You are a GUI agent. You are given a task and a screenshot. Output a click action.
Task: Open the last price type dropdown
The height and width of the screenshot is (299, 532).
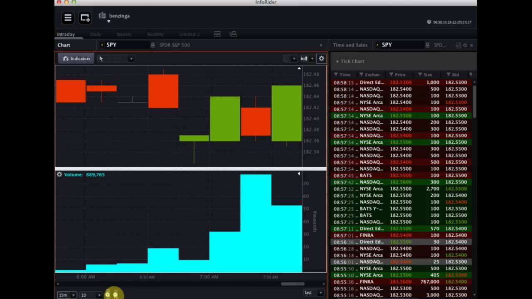click(x=314, y=292)
